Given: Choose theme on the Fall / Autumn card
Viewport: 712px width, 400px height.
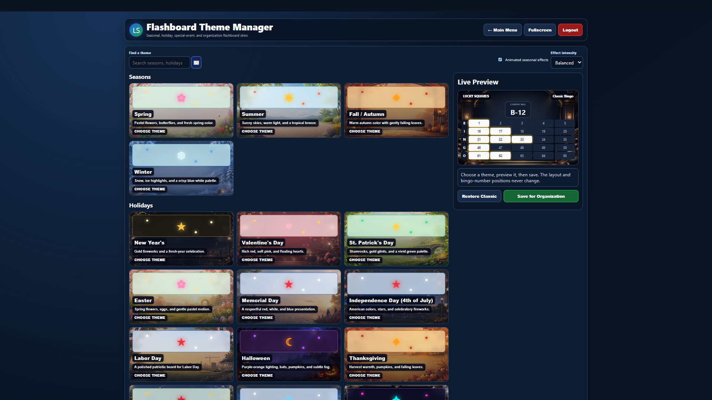Looking at the screenshot, I should click(365, 131).
